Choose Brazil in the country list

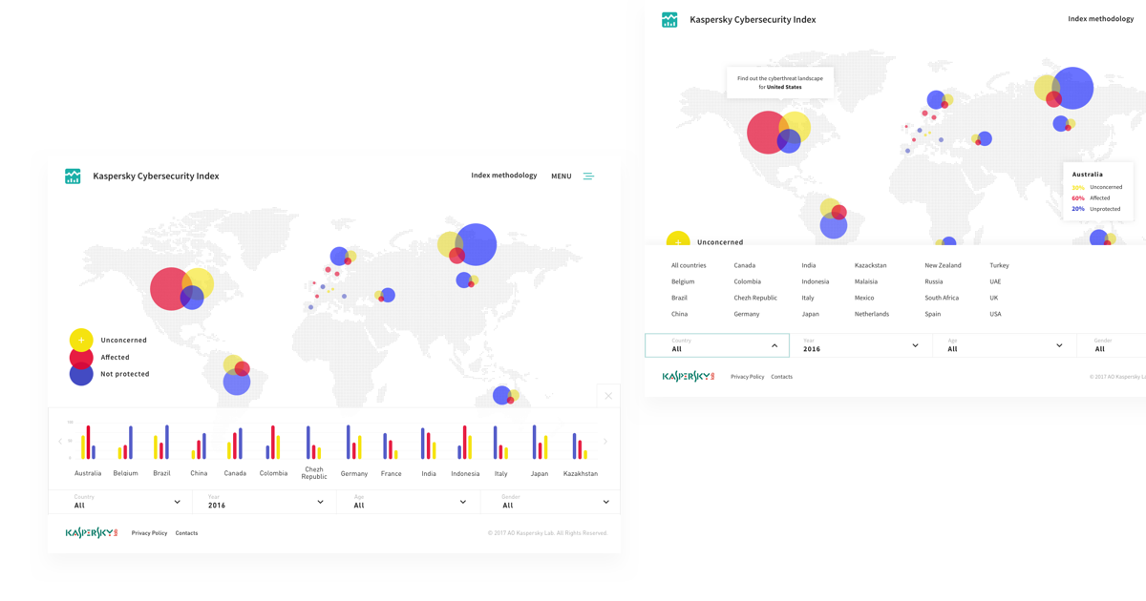click(679, 298)
